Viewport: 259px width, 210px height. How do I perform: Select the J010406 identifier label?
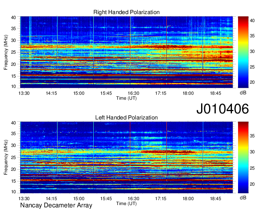coord(222,108)
